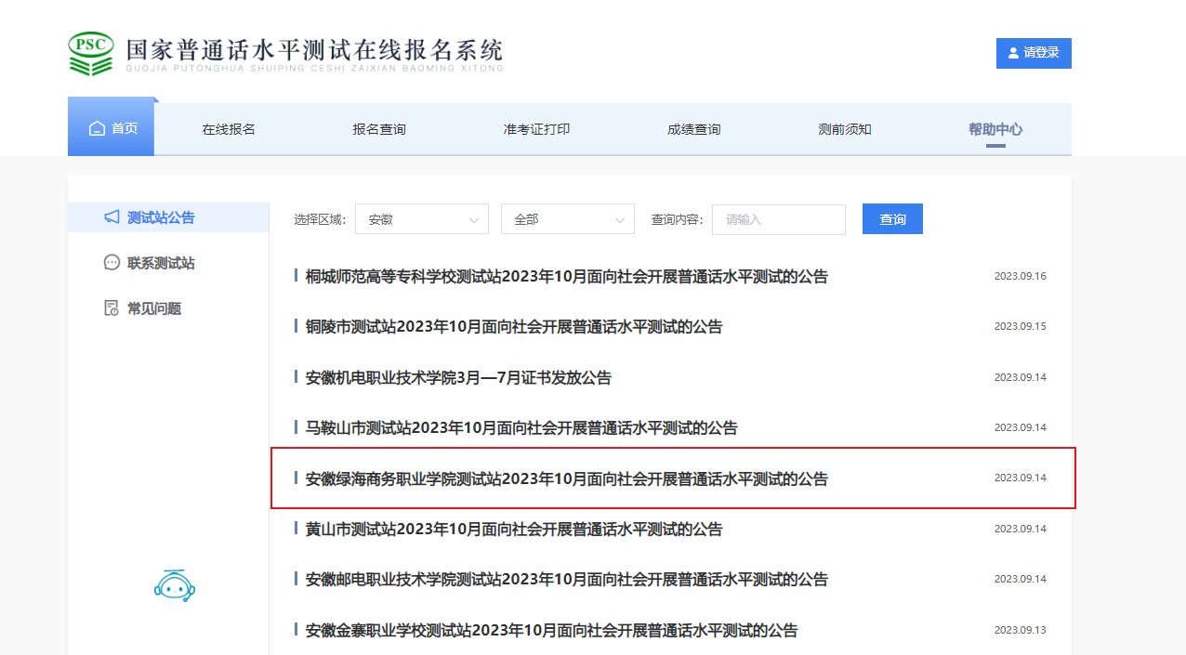Click the megaphone icon for 测试站公告
1186x655 pixels.
112,217
